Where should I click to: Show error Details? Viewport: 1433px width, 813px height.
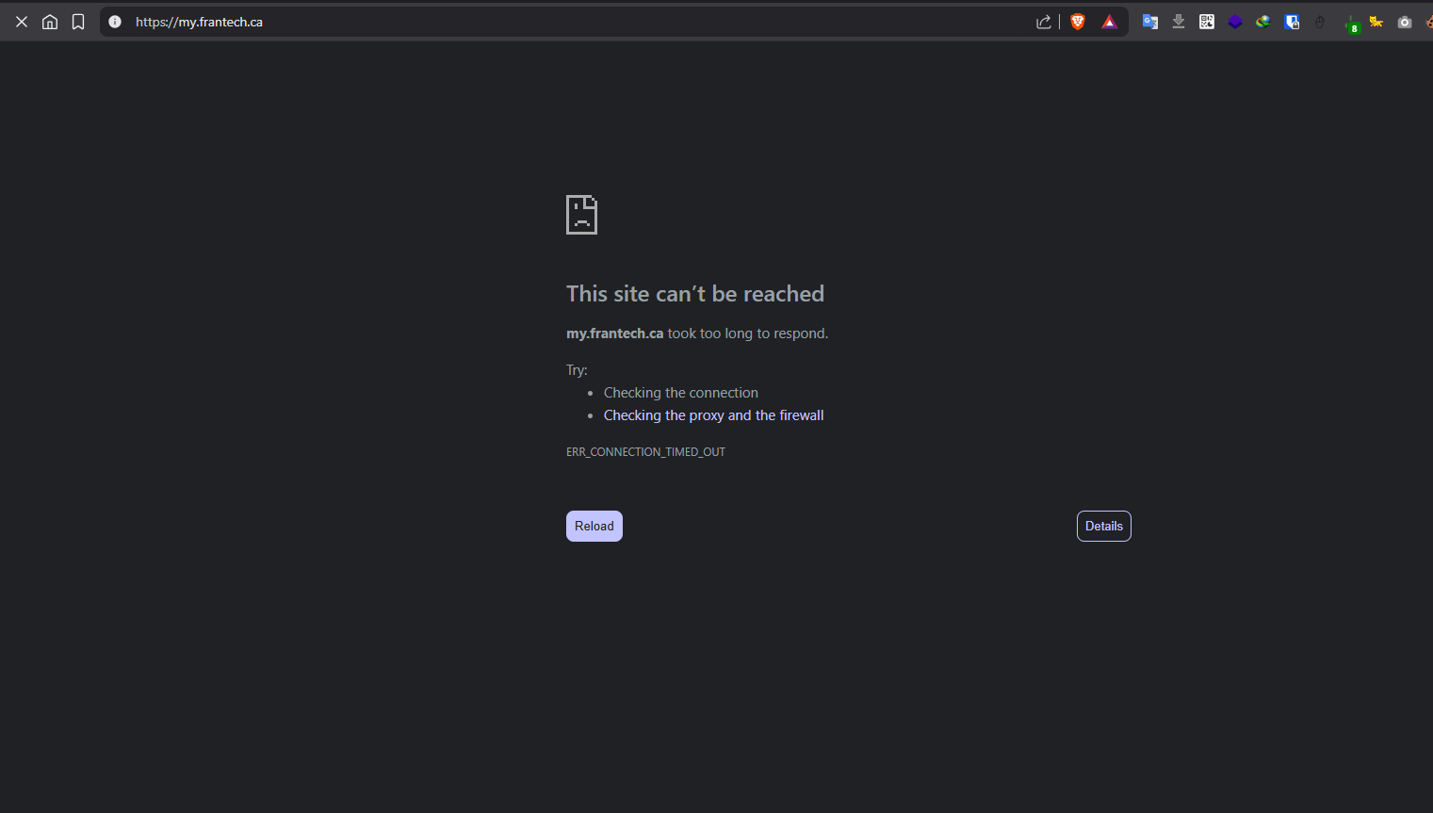[x=1104, y=526]
